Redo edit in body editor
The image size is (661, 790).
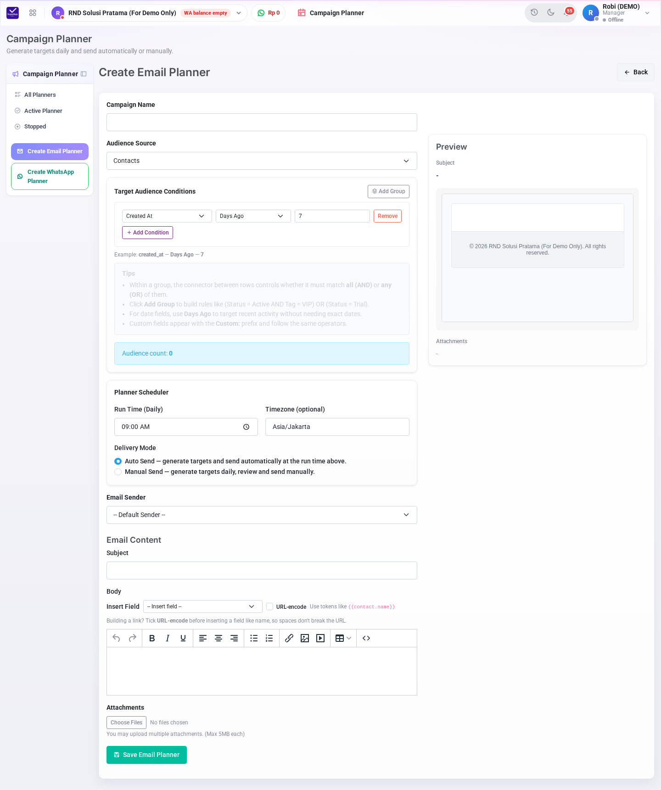[x=133, y=638]
